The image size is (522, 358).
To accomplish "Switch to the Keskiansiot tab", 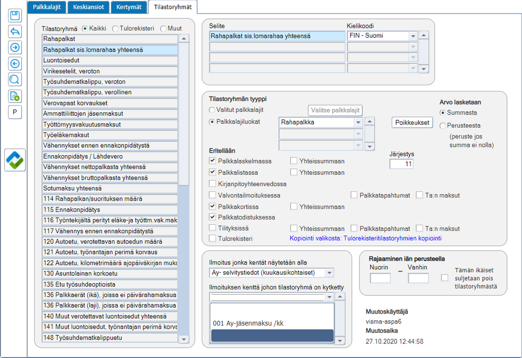I will (88, 7).
